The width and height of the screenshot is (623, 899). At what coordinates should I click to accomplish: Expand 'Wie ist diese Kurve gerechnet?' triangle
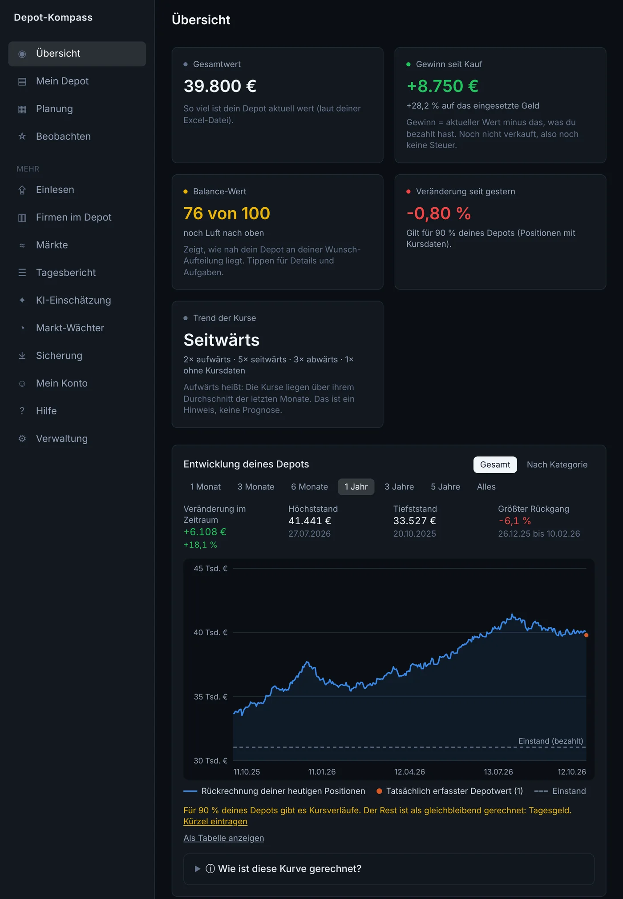pyautogui.click(x=198, y=869)
